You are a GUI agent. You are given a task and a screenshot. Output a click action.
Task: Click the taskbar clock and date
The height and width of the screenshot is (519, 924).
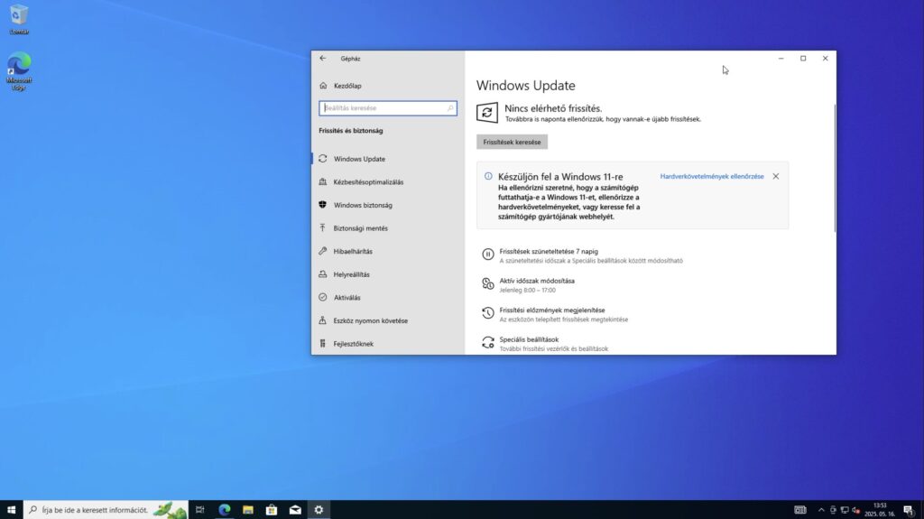pos(880,510)
